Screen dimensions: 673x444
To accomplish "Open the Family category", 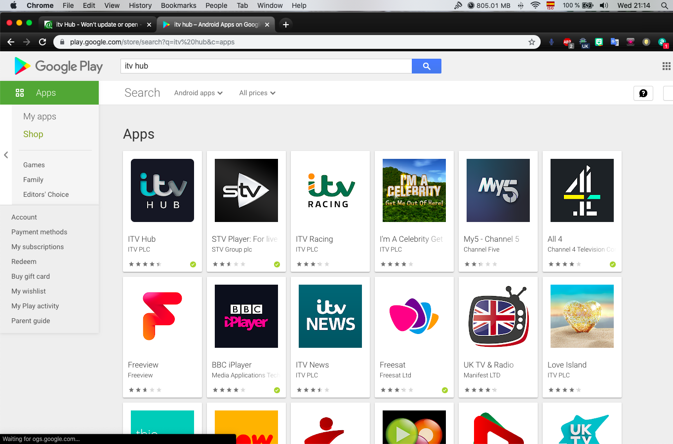I will tap(33, 180).
